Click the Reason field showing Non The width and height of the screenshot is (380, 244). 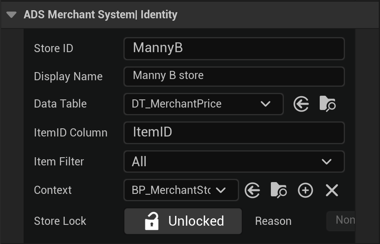341,221
